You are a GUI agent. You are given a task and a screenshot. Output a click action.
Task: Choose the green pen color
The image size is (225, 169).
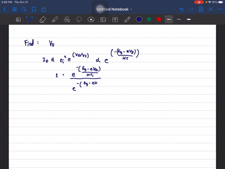tap(149, 19)
